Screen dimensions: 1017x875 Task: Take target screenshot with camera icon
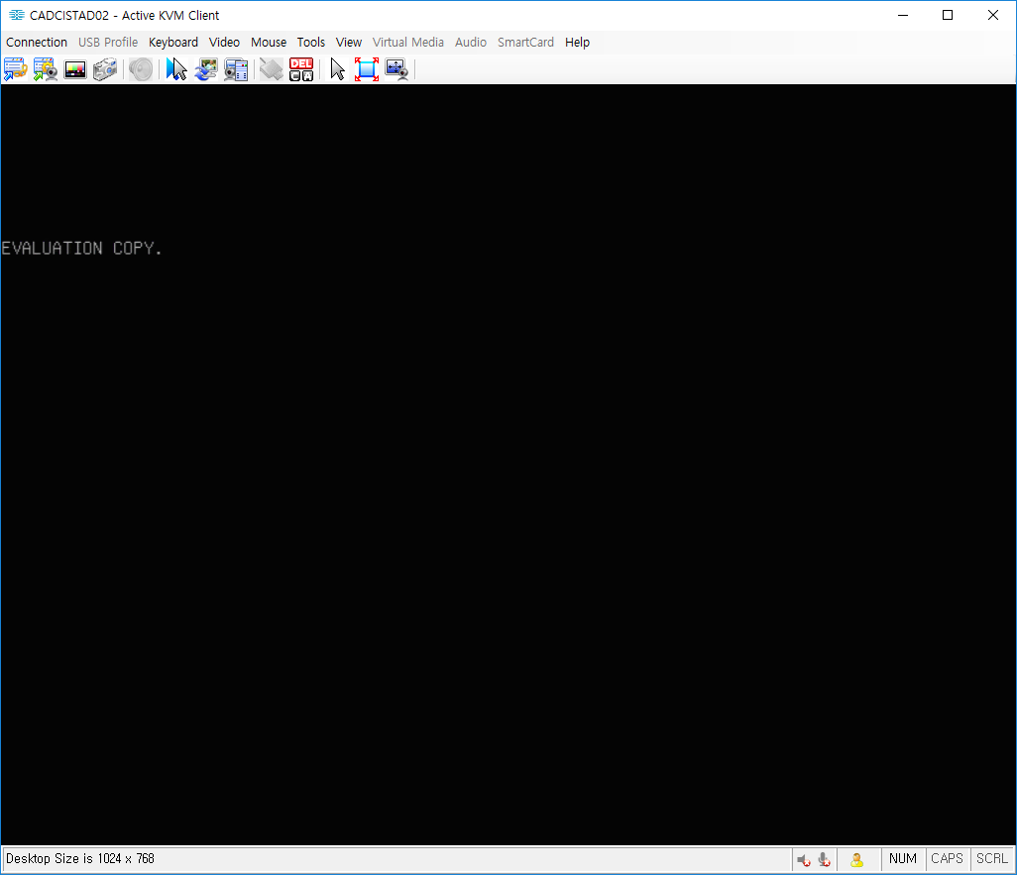(105, 68)
